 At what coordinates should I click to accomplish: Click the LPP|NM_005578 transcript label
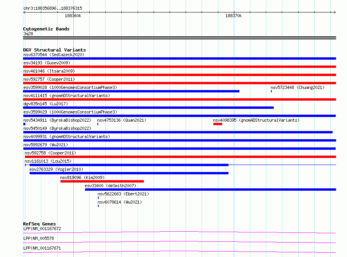coord(39,238)
